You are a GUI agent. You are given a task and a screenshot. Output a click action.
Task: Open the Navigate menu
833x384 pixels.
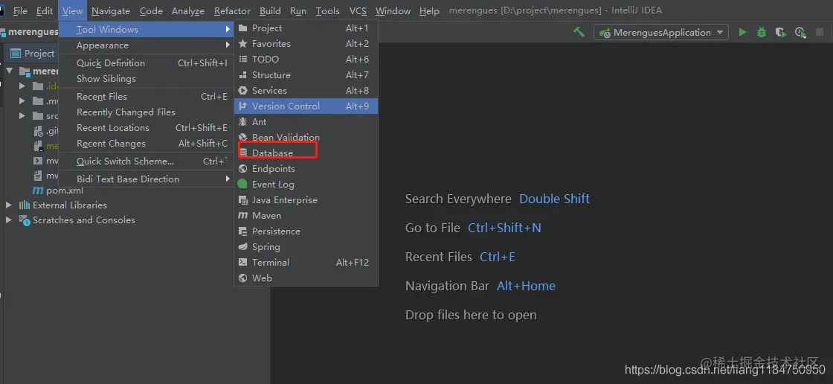point(111,10)
